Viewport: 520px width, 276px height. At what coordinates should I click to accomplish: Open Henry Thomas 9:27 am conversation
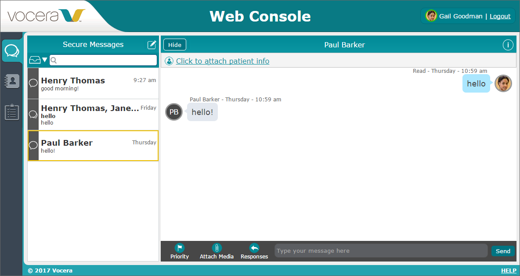93,83
